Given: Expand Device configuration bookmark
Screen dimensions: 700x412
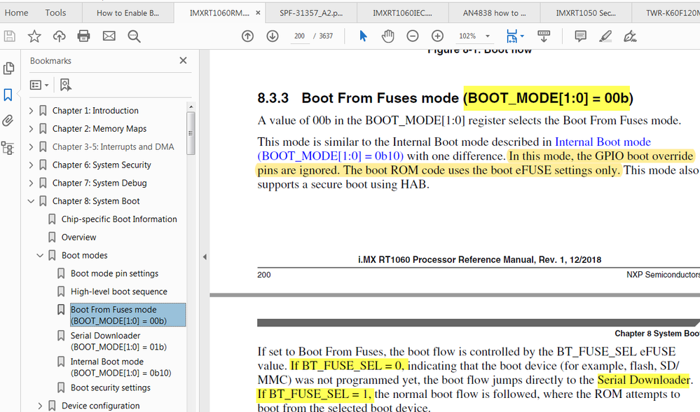Looking at the screenshot, I should coord(40,406).
